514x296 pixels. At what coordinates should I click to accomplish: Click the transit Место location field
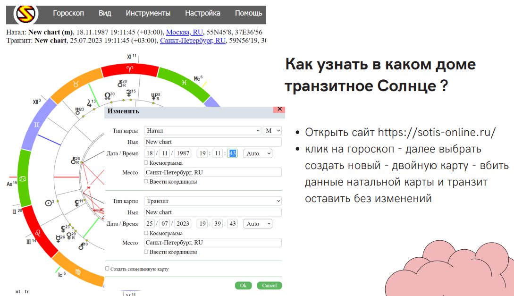213,243
